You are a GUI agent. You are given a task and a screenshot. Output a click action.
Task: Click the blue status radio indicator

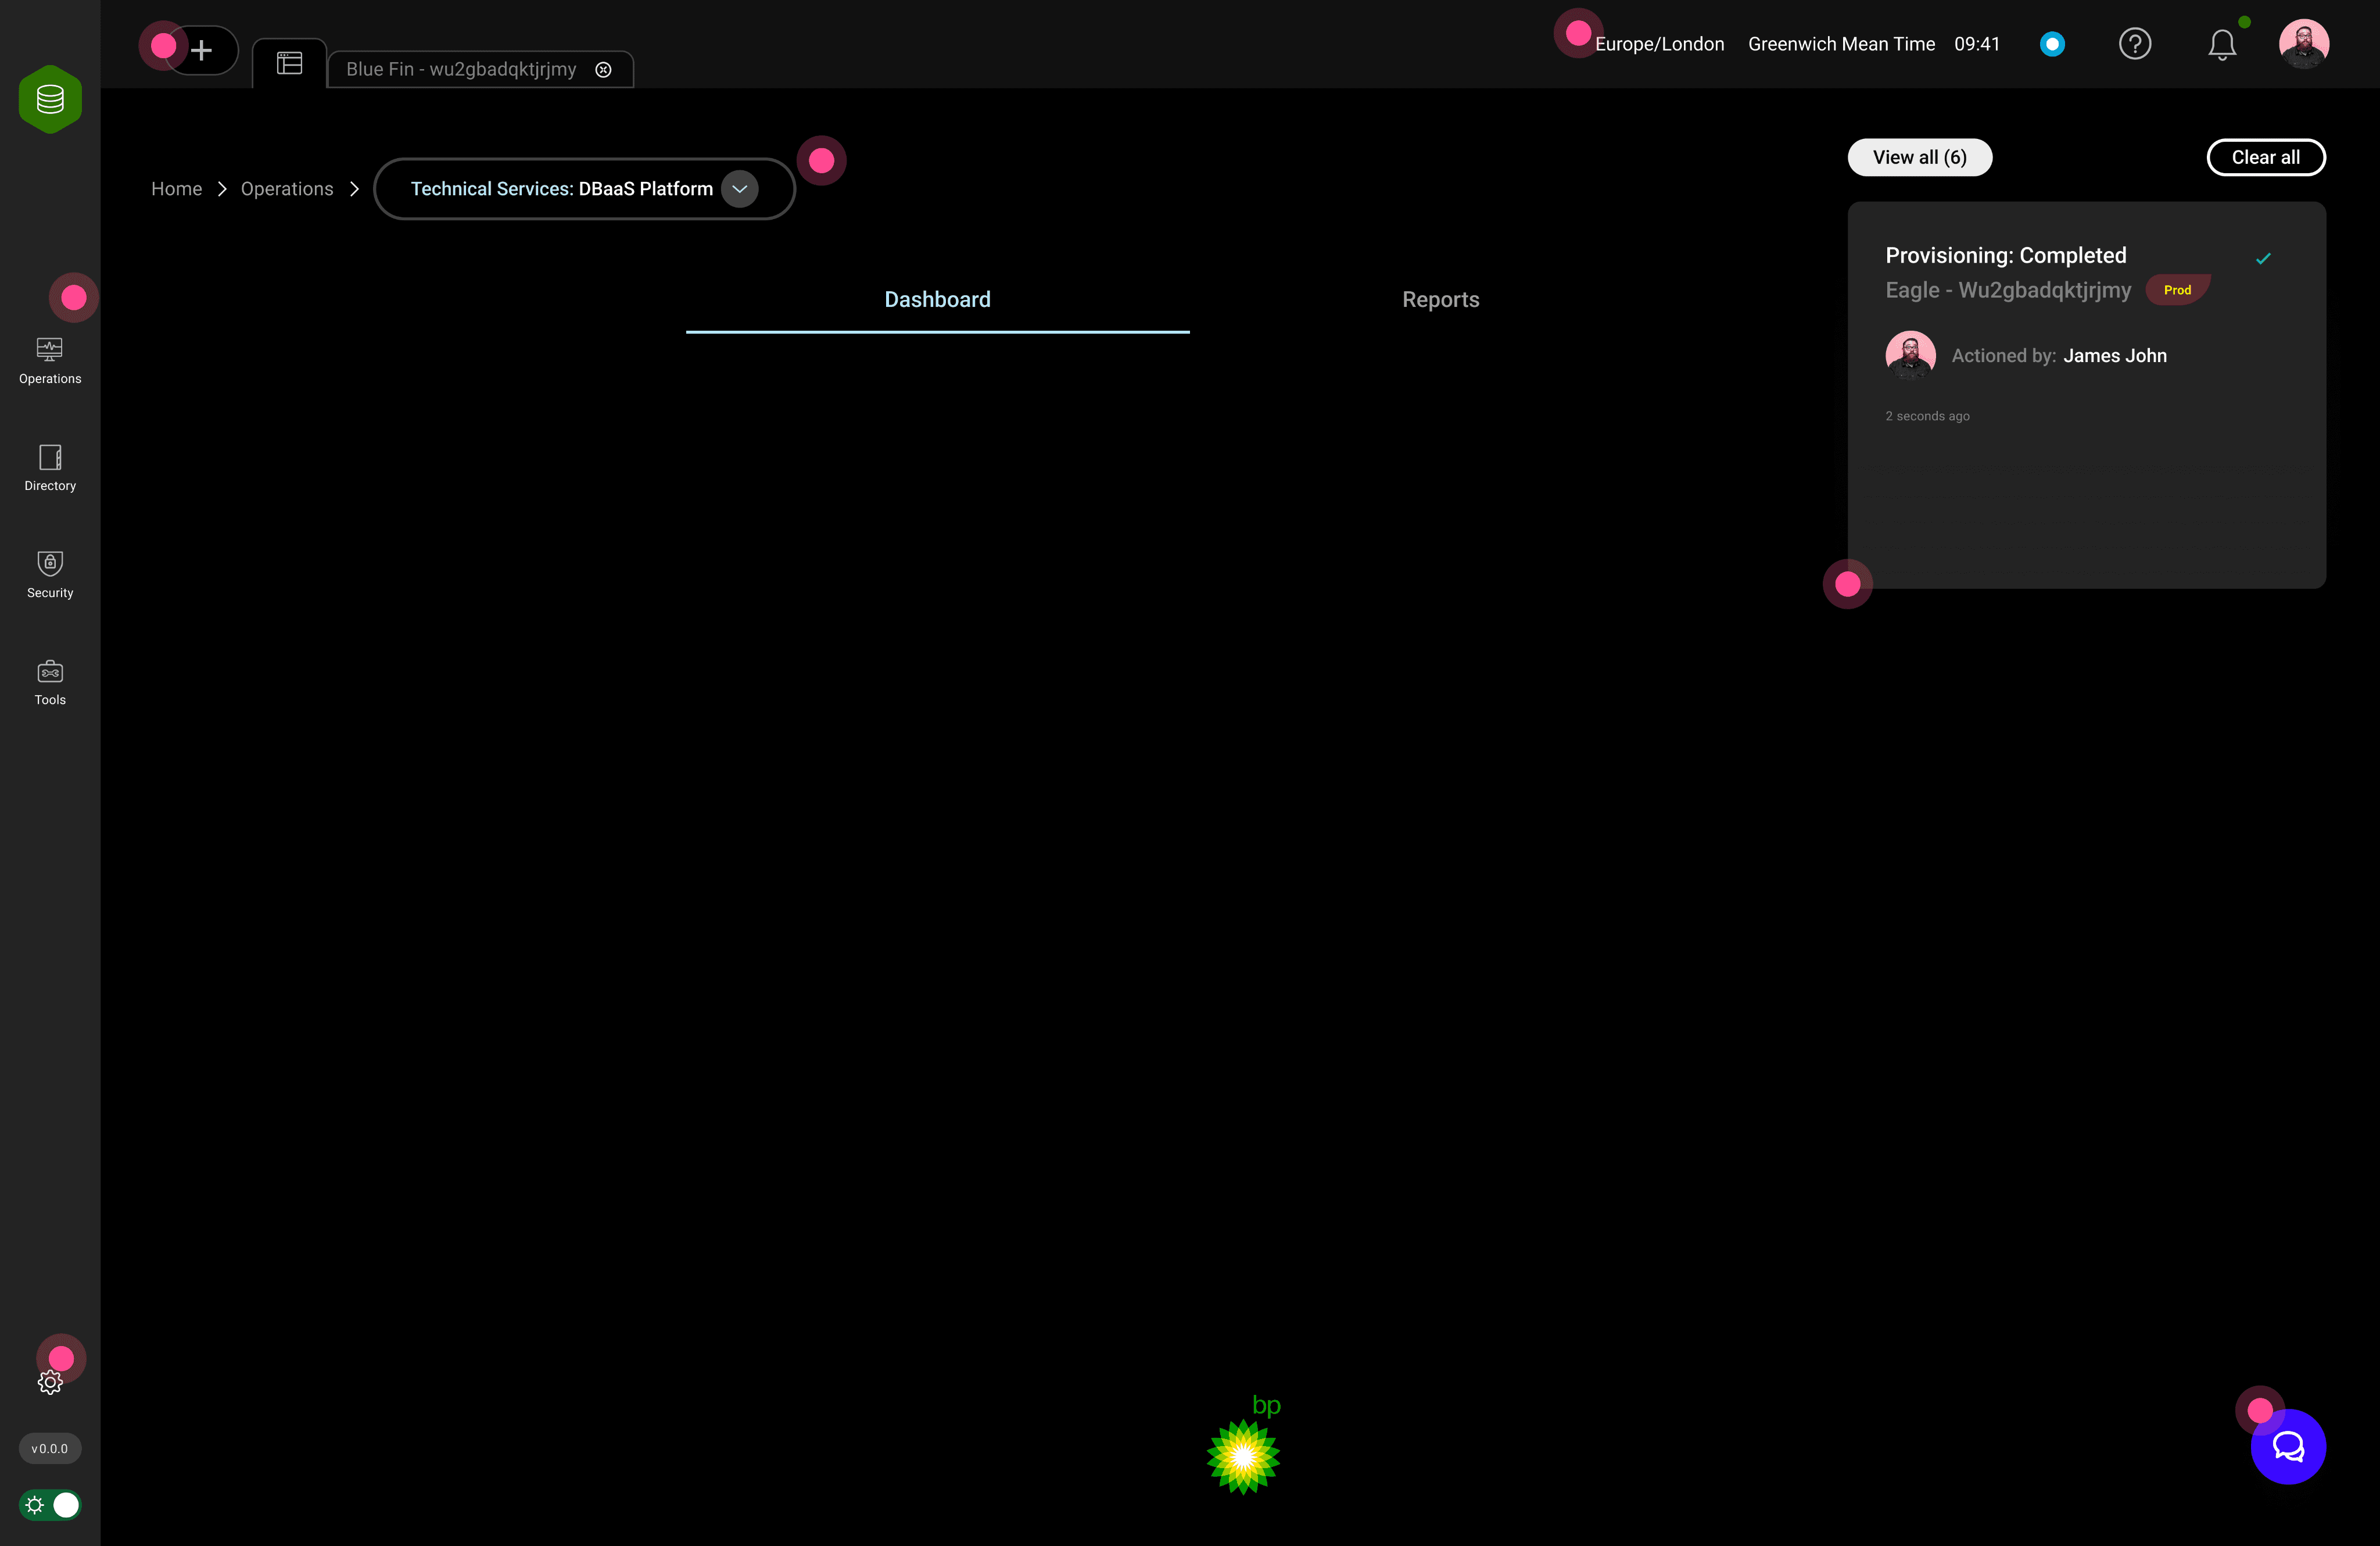(2051, 44)
